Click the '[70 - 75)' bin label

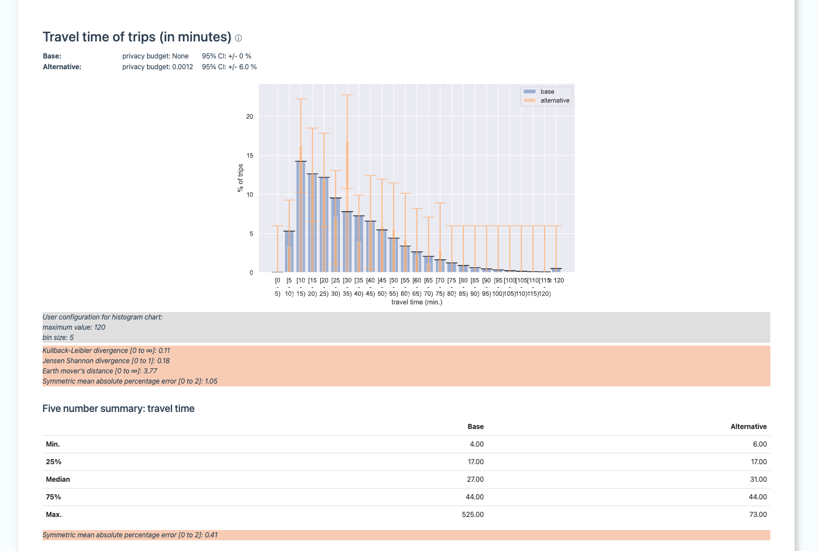(440, 287)
